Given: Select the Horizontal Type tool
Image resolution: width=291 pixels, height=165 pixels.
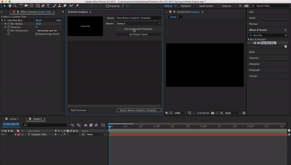Looking at the screenshot, I should [48, 6].
